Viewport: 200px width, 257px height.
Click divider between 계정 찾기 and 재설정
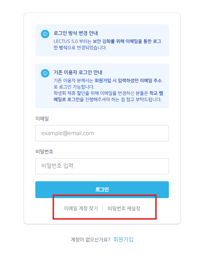click(x=103, y=209)
